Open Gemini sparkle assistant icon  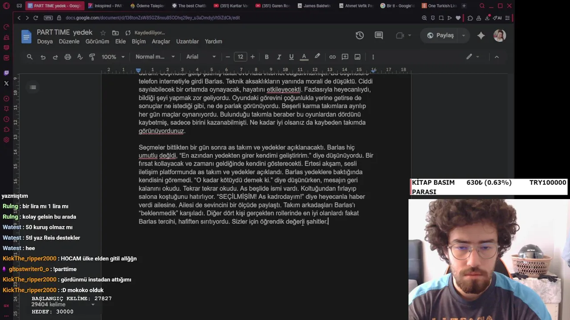click(x=481, y=36)
